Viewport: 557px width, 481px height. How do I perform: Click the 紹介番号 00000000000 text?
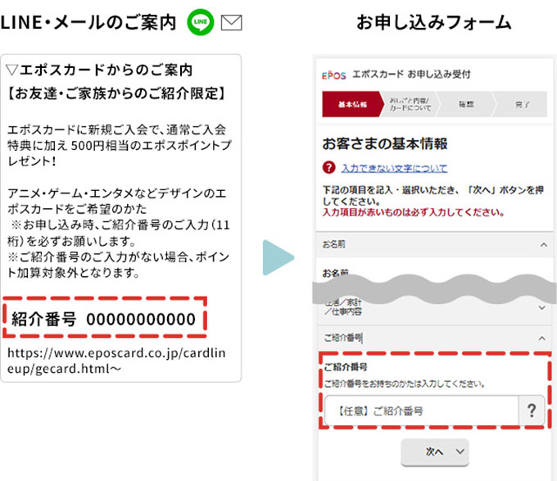coord(104,319)
